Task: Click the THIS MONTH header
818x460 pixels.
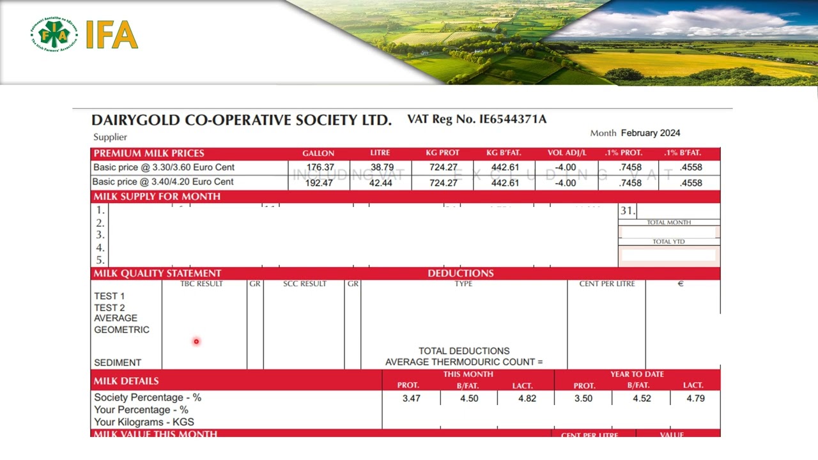Action: (x=468, y=374)
